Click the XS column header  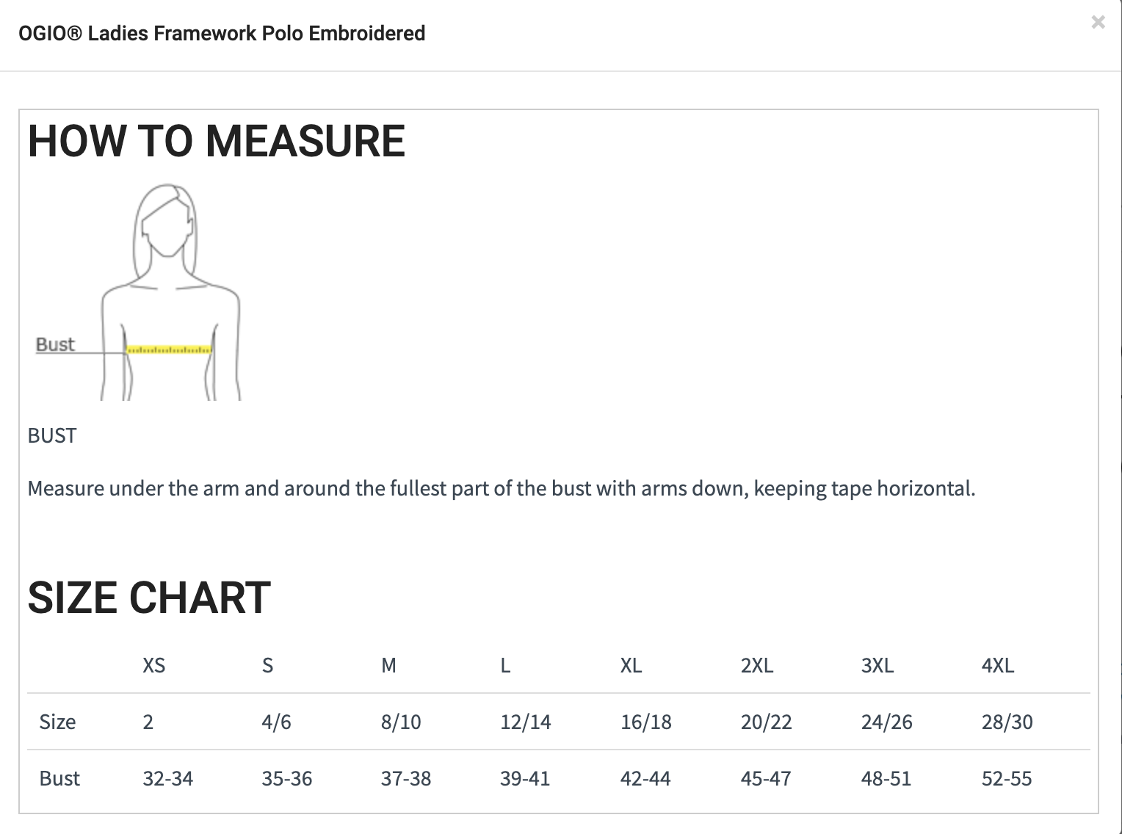click(153, 665)
